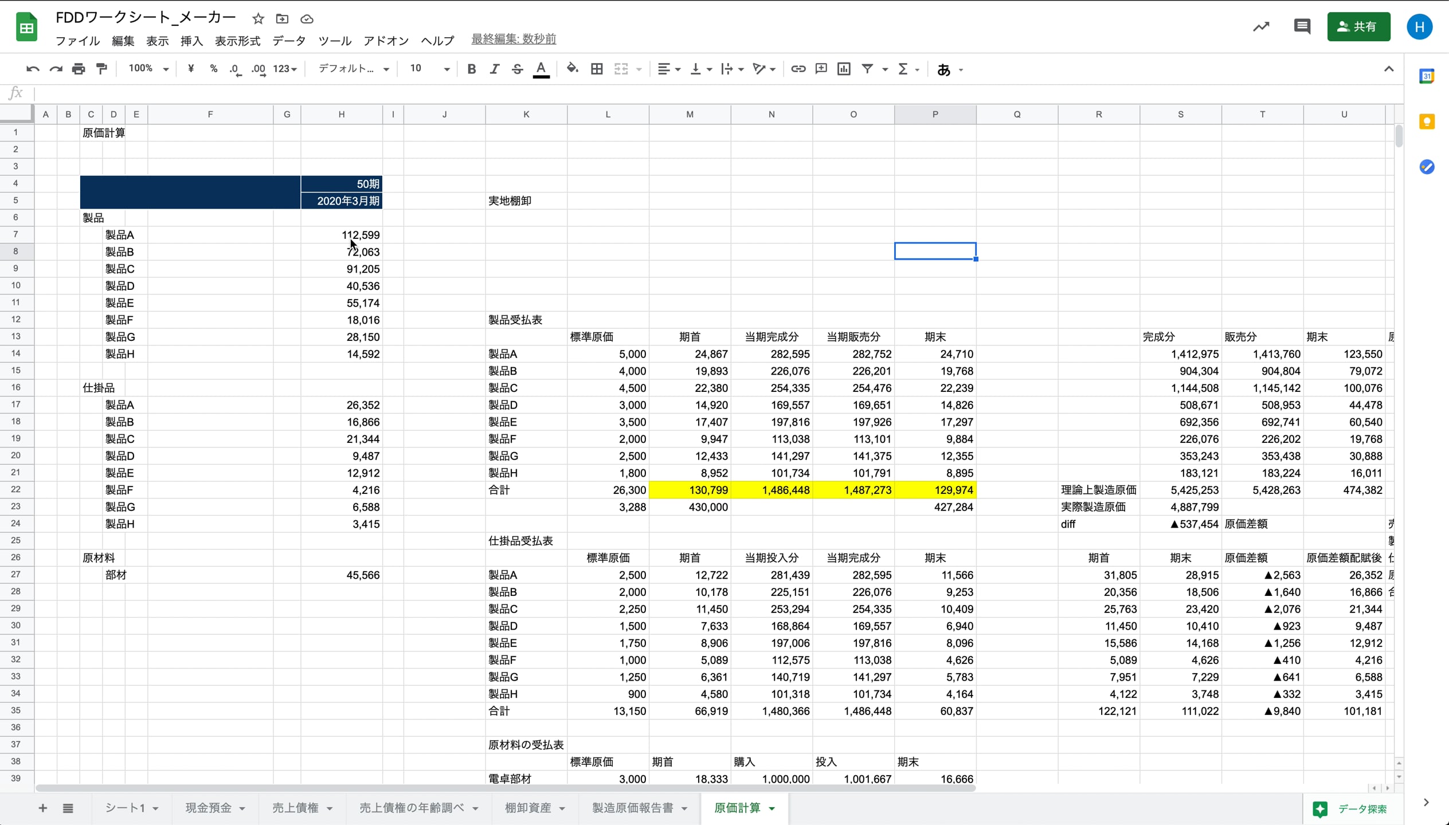Click the insert link icon
The width and height of the screenshot is (1449, 825).
click(x=798, y=69)
